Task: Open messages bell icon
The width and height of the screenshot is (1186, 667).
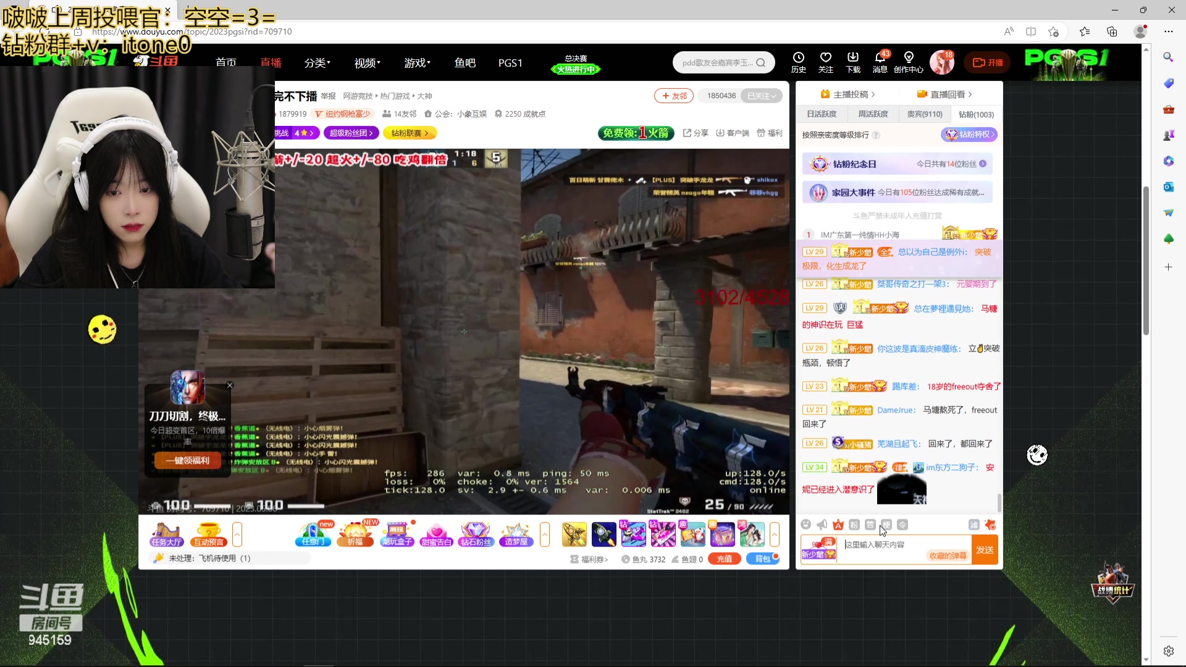Action: 880,62
